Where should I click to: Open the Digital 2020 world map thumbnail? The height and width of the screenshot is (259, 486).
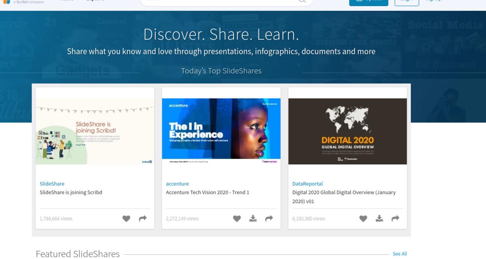(x=348, y=131)
